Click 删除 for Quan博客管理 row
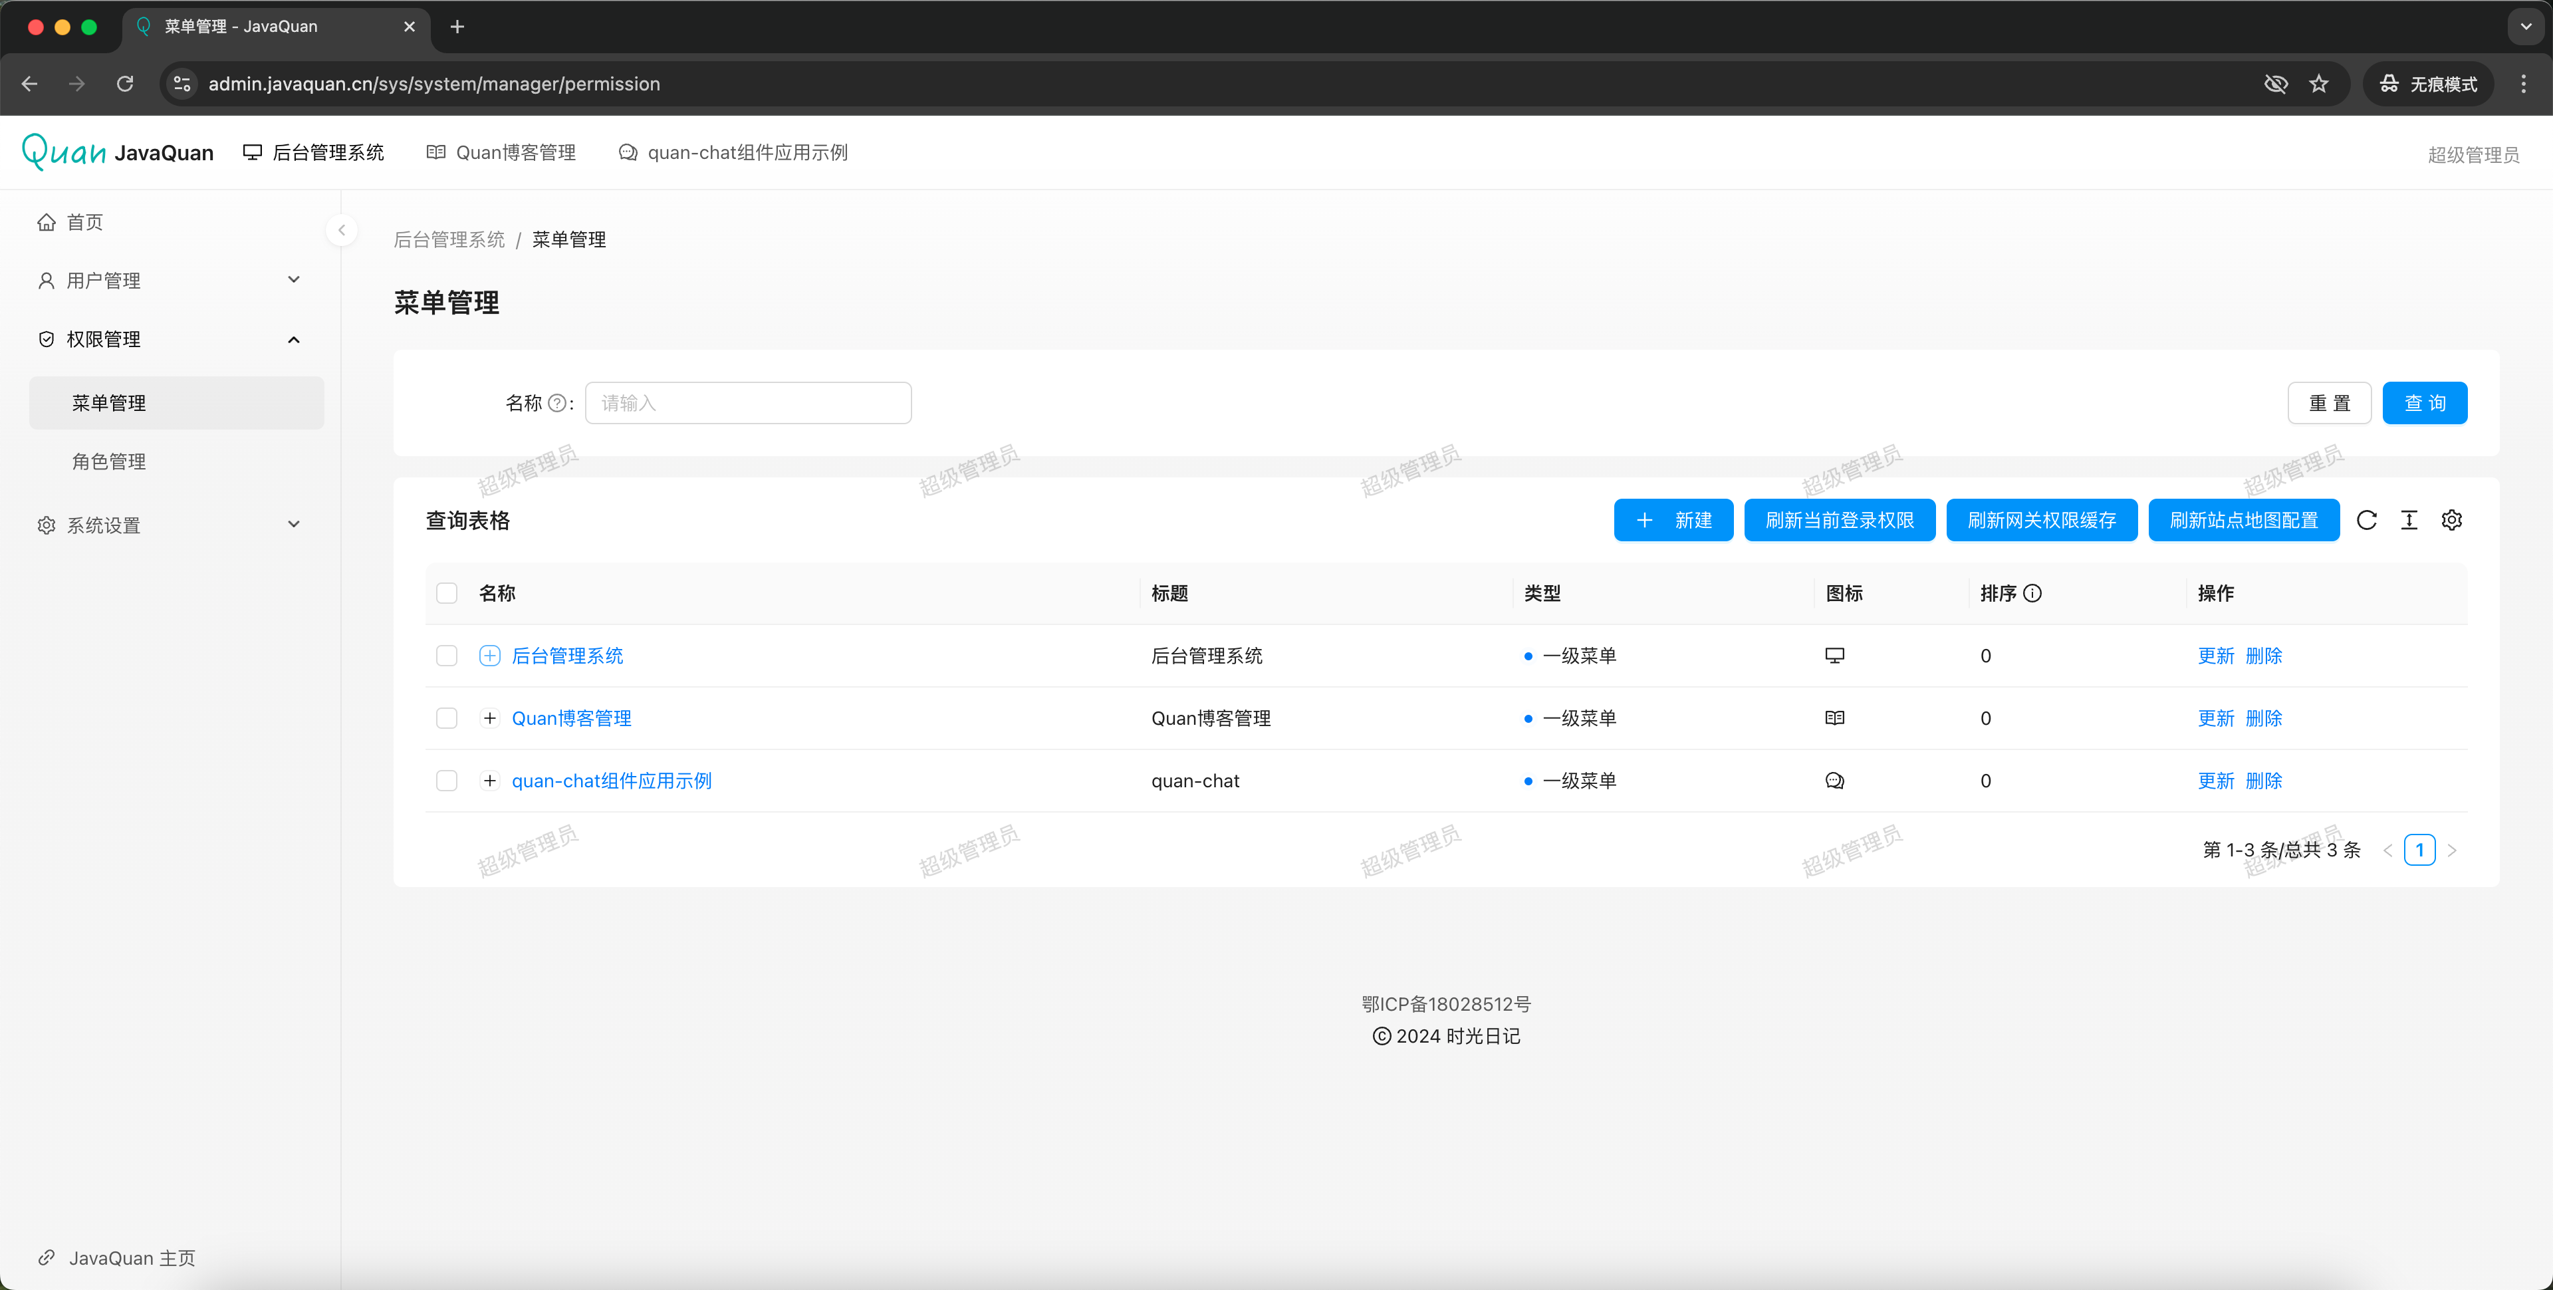This screenshot has height=1290, width=2553. 2264,718
